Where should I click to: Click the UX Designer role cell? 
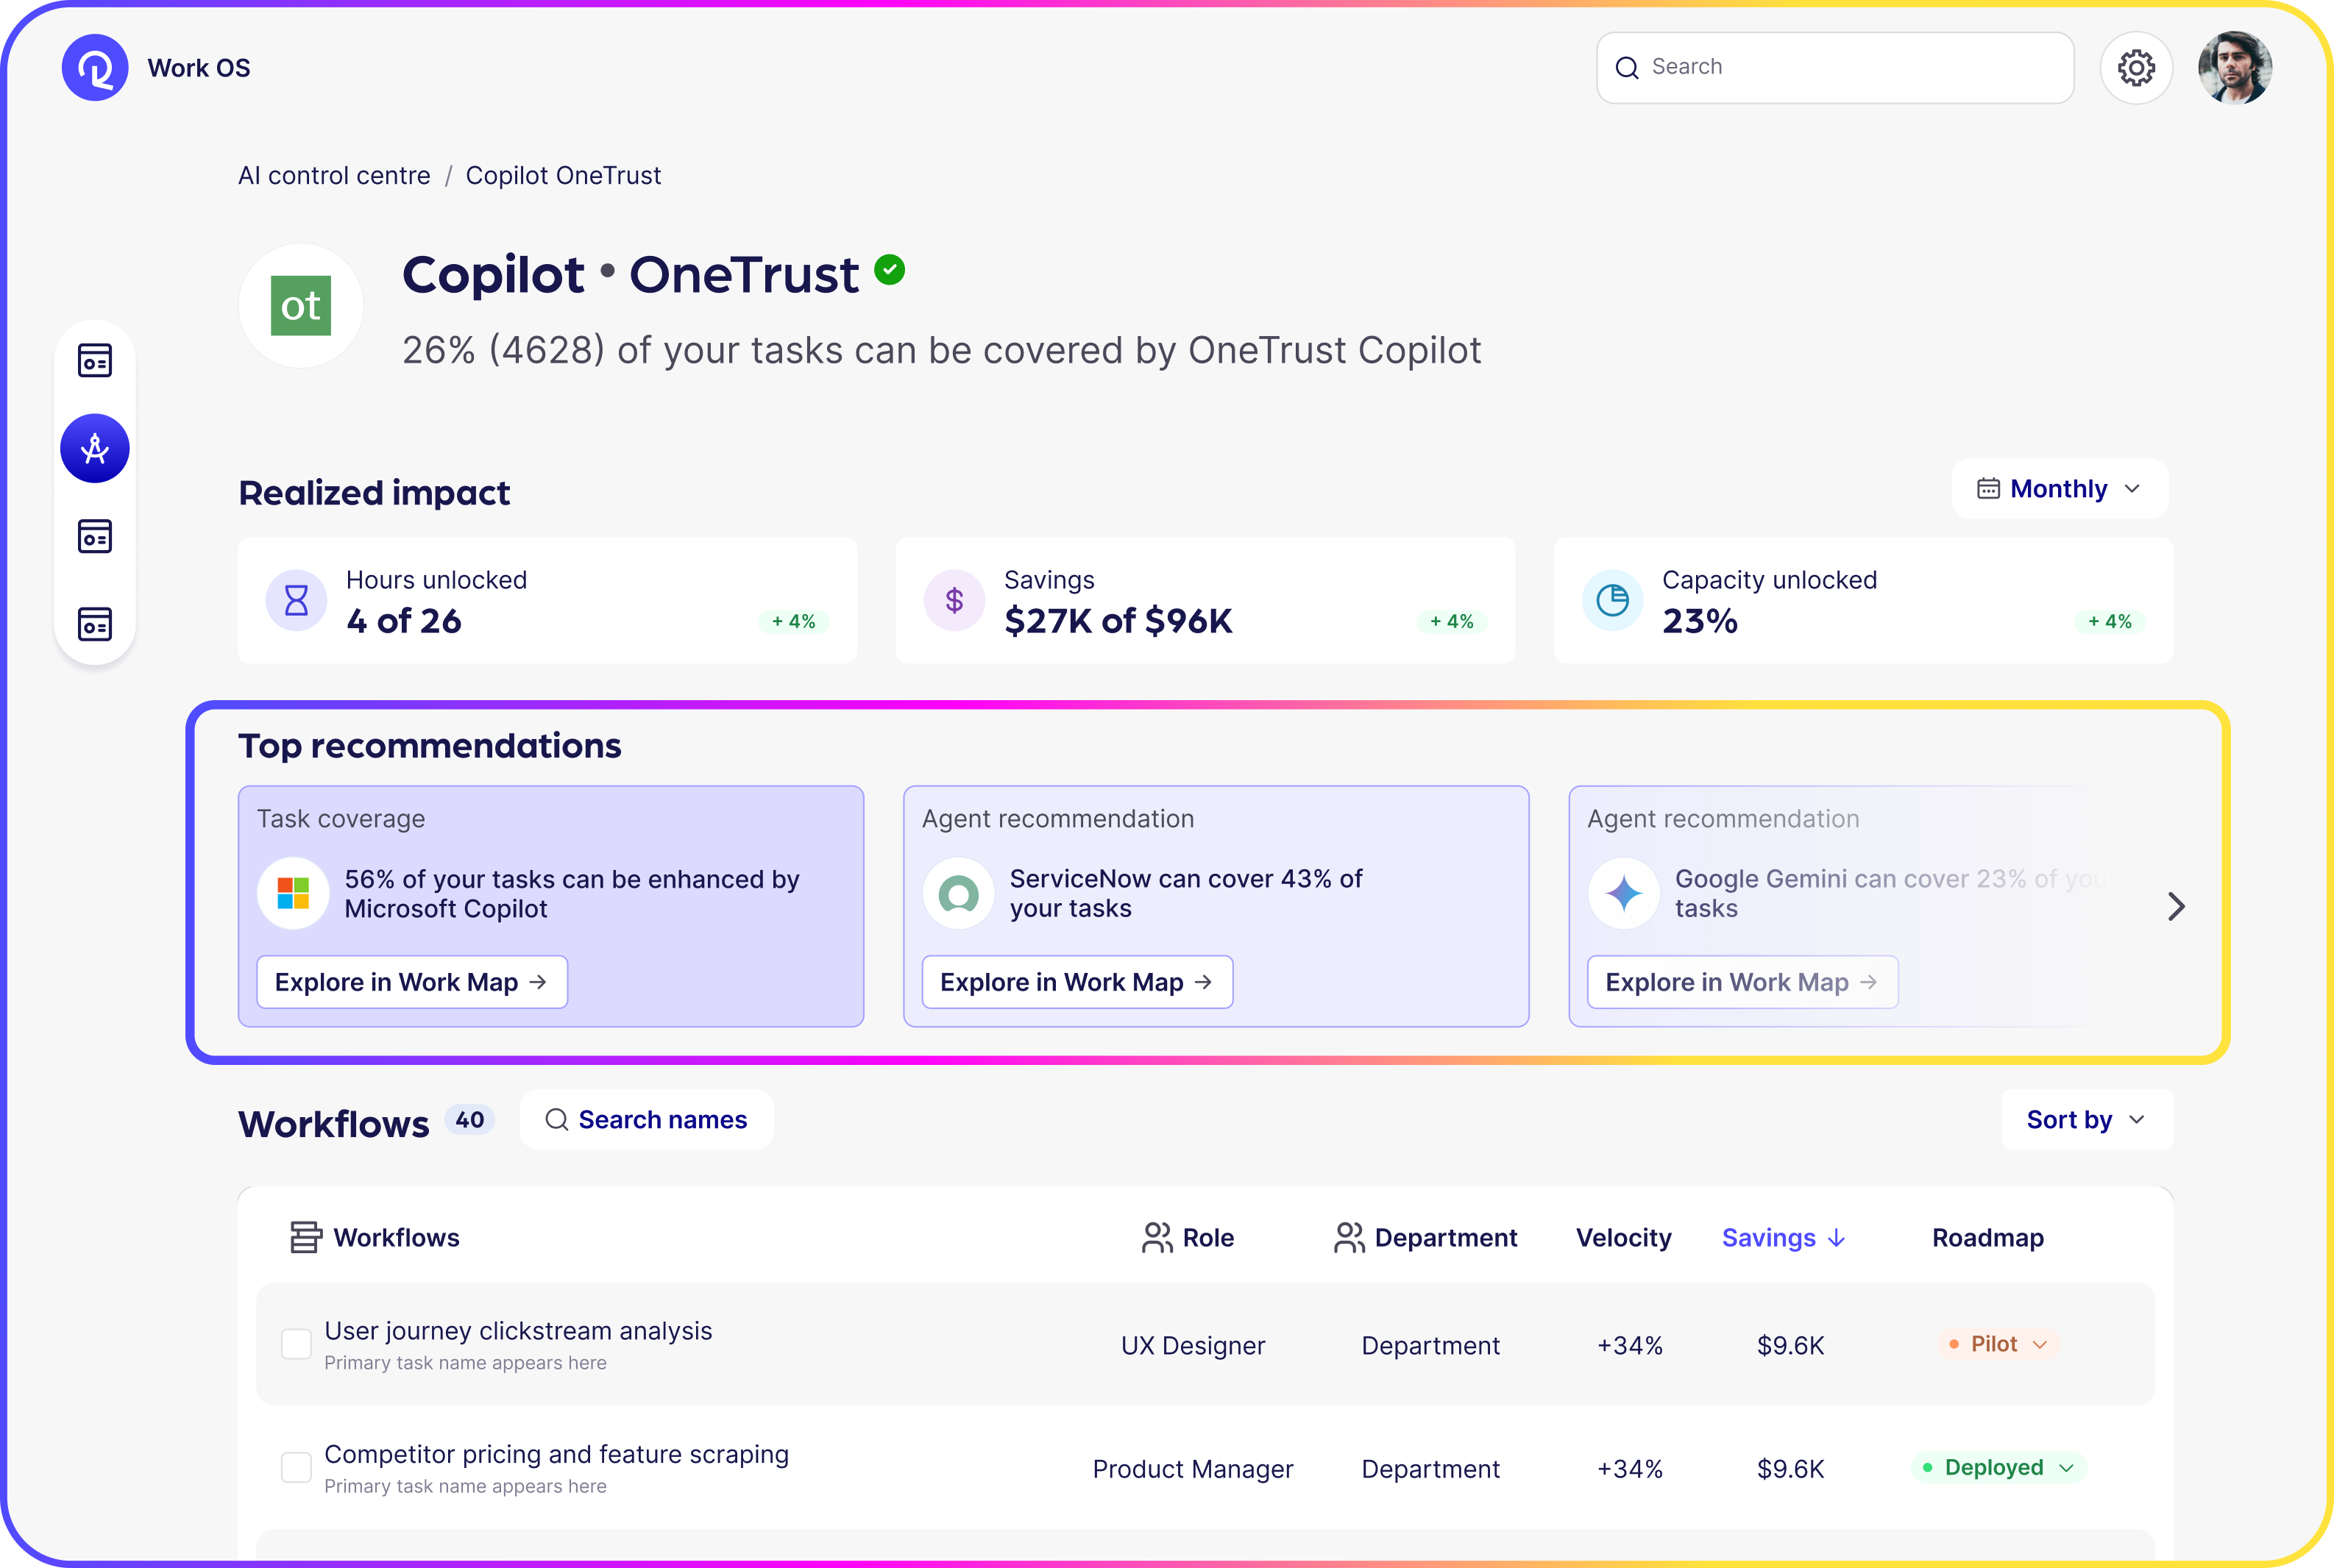coord(1193,1346)
